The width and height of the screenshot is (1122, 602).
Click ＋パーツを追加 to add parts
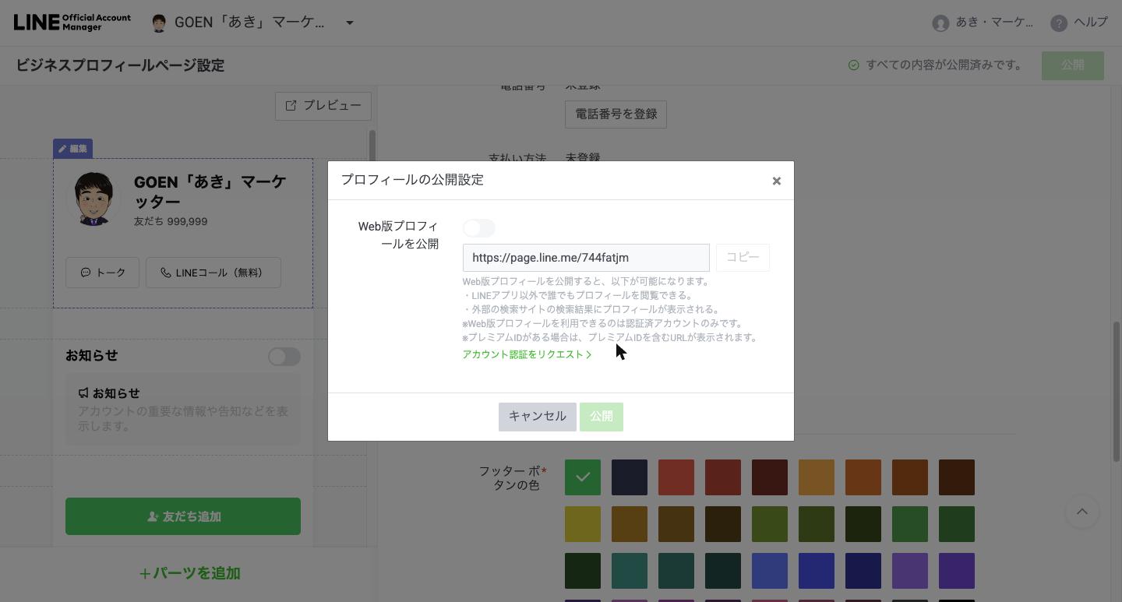tap(189, 573)
